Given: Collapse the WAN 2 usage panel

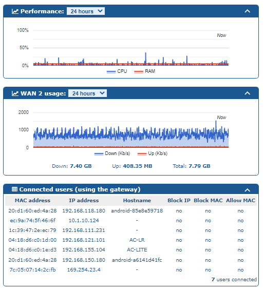Looking at the screenshot, I should 247,93.
